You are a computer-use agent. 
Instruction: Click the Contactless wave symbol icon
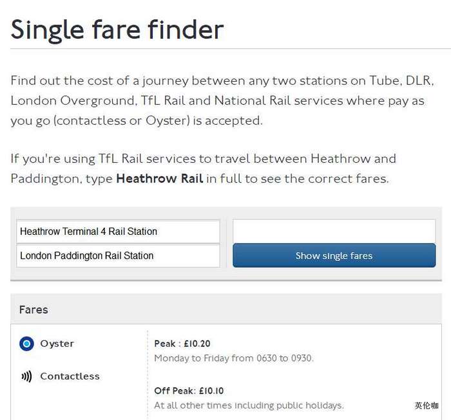(x=26, y=377)
